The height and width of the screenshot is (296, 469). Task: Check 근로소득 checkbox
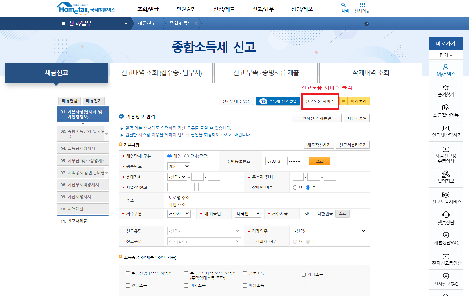[x=245, y=273]
